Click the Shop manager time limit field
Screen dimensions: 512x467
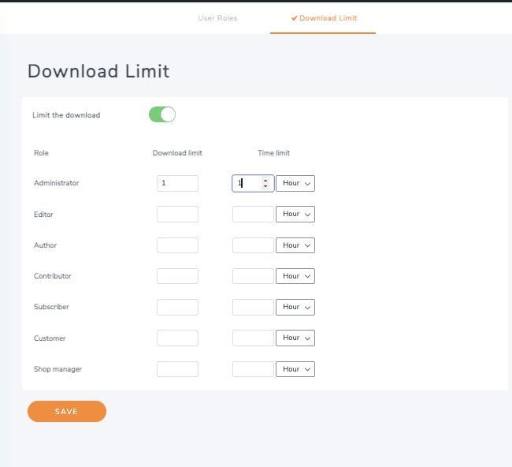point(253,369)
